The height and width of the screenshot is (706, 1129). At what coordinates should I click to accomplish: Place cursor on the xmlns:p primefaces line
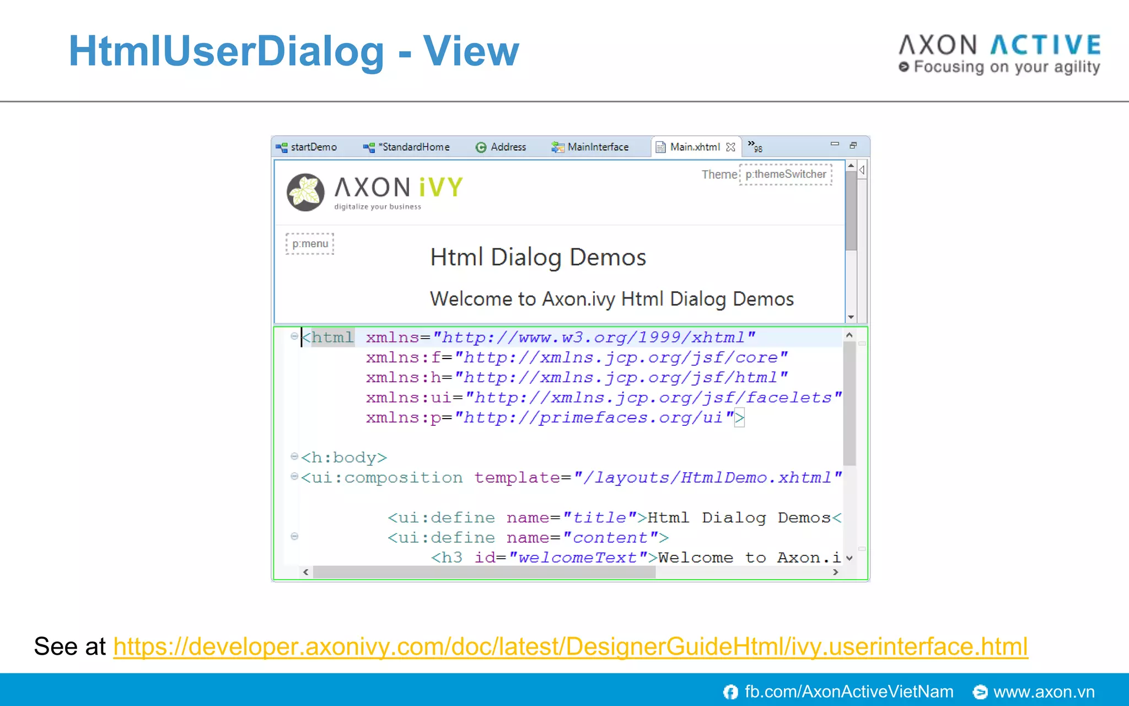[555, 418]
